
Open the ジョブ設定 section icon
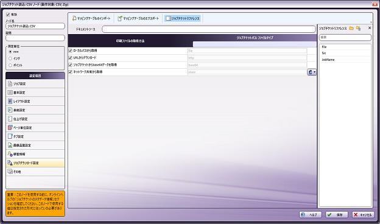coord(10,84)
